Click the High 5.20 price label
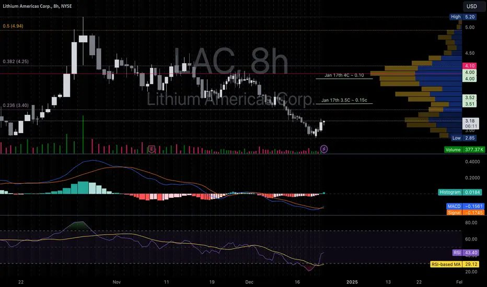This screenshot has width=487, height=287. 463,17
